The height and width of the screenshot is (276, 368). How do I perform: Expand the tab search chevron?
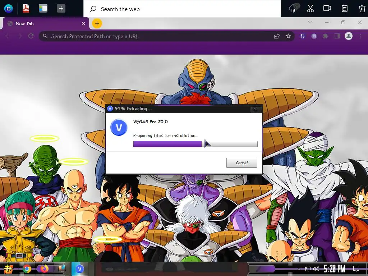coord(310,23)
